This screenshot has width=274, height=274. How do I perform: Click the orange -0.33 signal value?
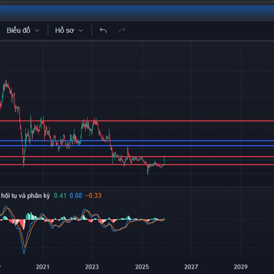pos(93,195)
